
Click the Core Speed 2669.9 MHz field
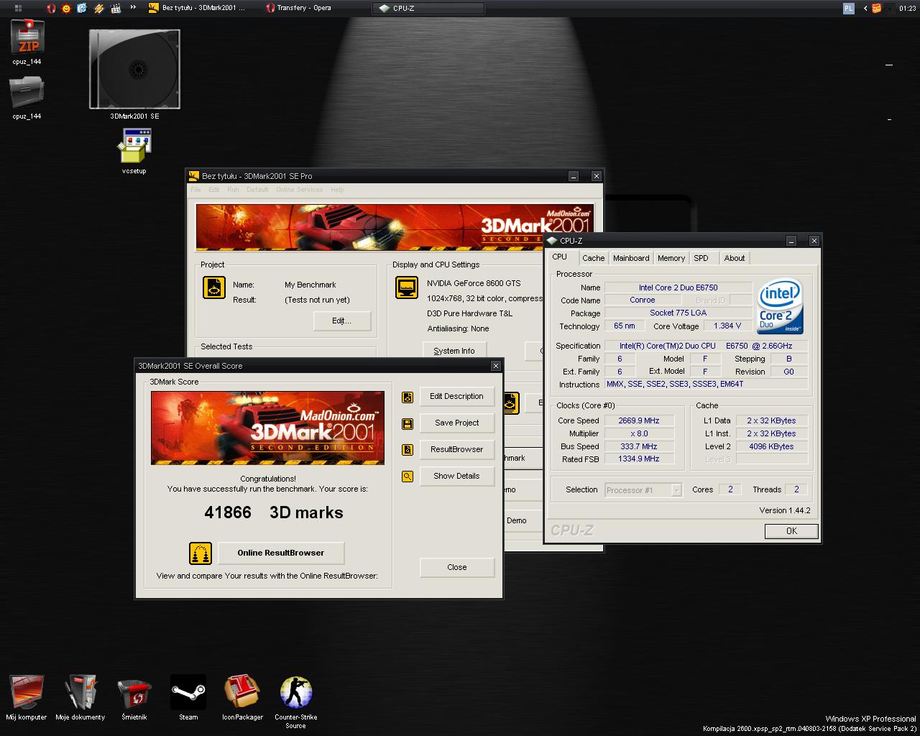(639, 420)
